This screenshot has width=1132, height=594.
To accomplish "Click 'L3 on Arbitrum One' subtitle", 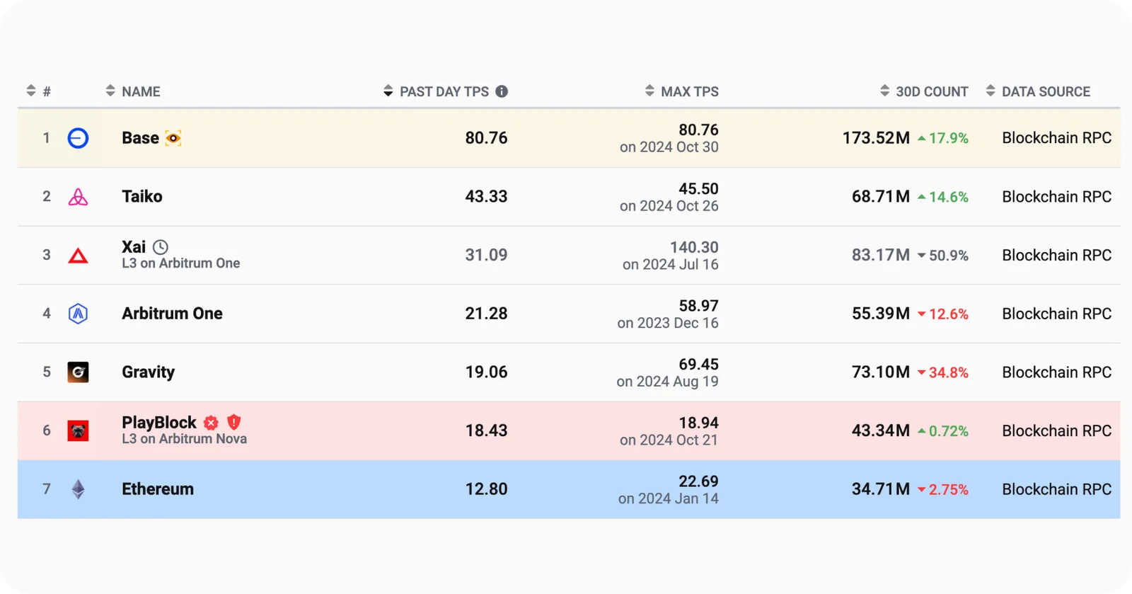I will pos(180,263).
